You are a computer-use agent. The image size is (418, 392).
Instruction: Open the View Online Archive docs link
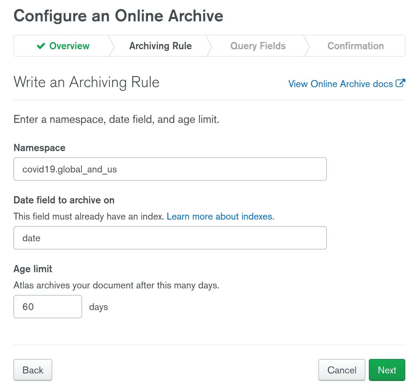pos(340,84)
